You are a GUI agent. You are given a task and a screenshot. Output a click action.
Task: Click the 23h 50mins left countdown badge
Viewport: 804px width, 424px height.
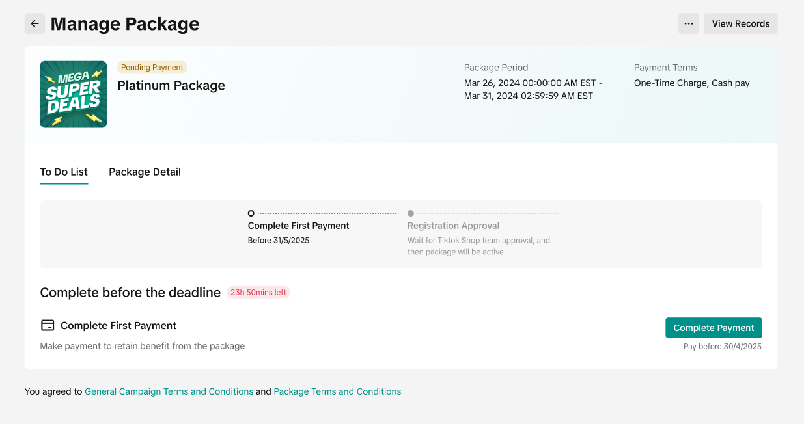pos(258,293)
